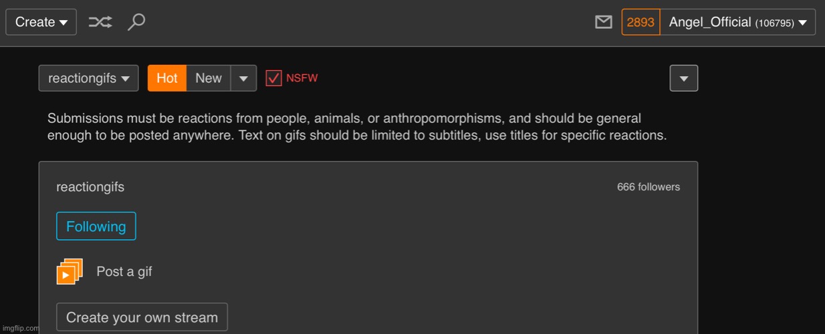The height and width of the screenshot is (334, 825).
Task: Open the search magnifier icon
Action: [x=136, y=22]
